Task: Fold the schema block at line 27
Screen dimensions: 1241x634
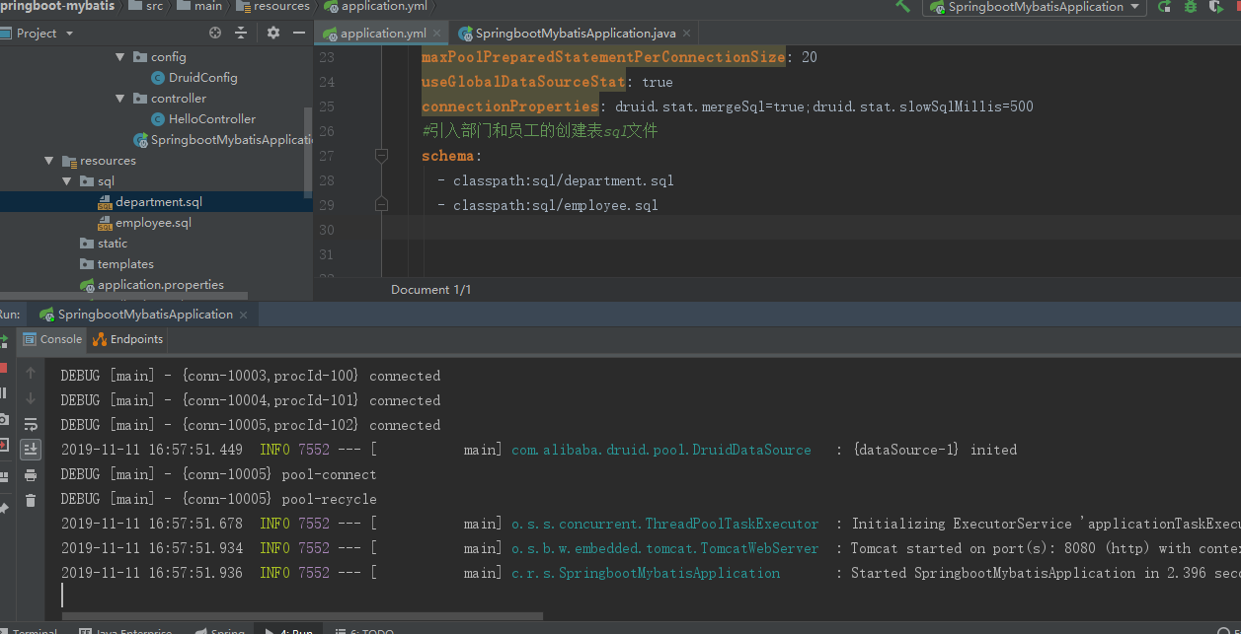Action: point(382,156)
